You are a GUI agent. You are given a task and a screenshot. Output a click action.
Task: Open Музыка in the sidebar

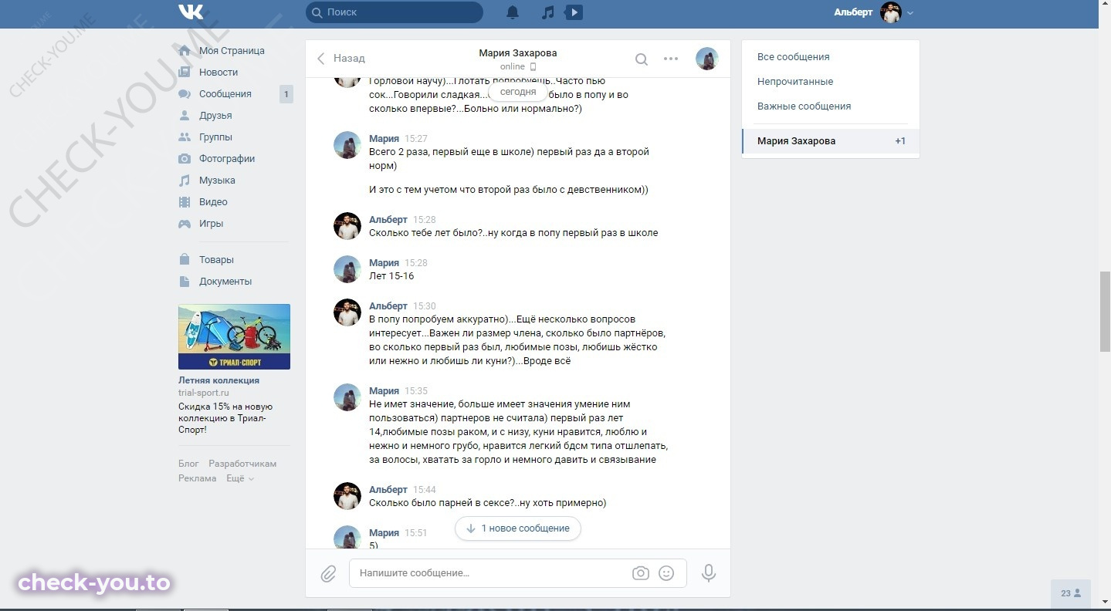(217, 180)
